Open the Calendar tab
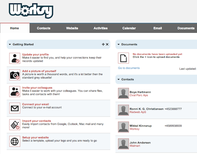The height and width of the screenshot is (154, 197). pyautogui.click(x=129, y=28)
